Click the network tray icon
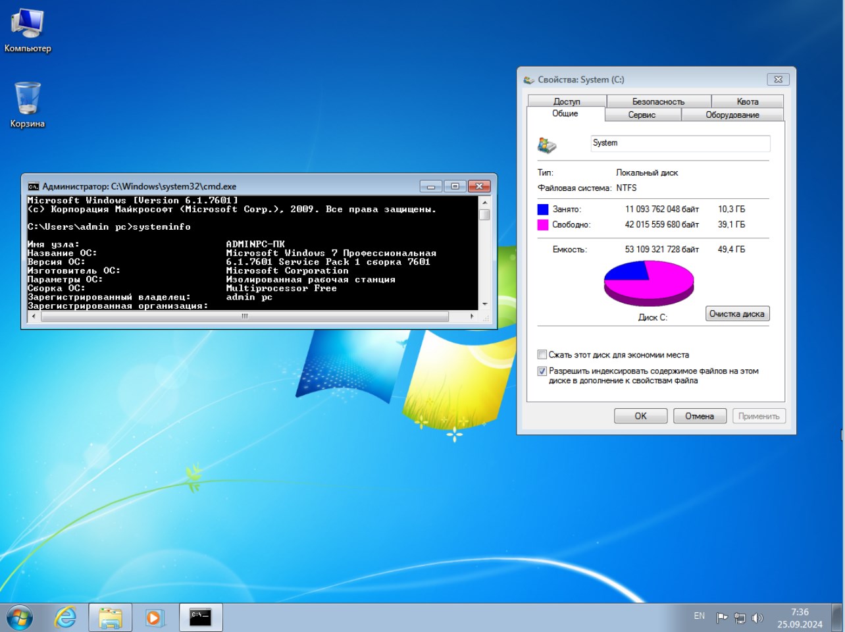Image resolution: width=845 pixels, height=632 pixels. point(740,618)
